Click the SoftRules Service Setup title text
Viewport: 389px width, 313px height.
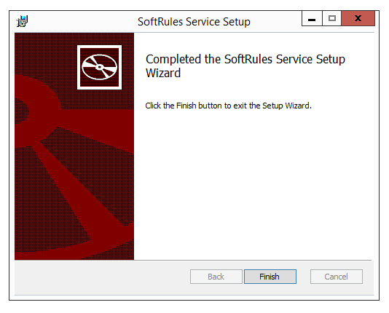tap(194, 22)
